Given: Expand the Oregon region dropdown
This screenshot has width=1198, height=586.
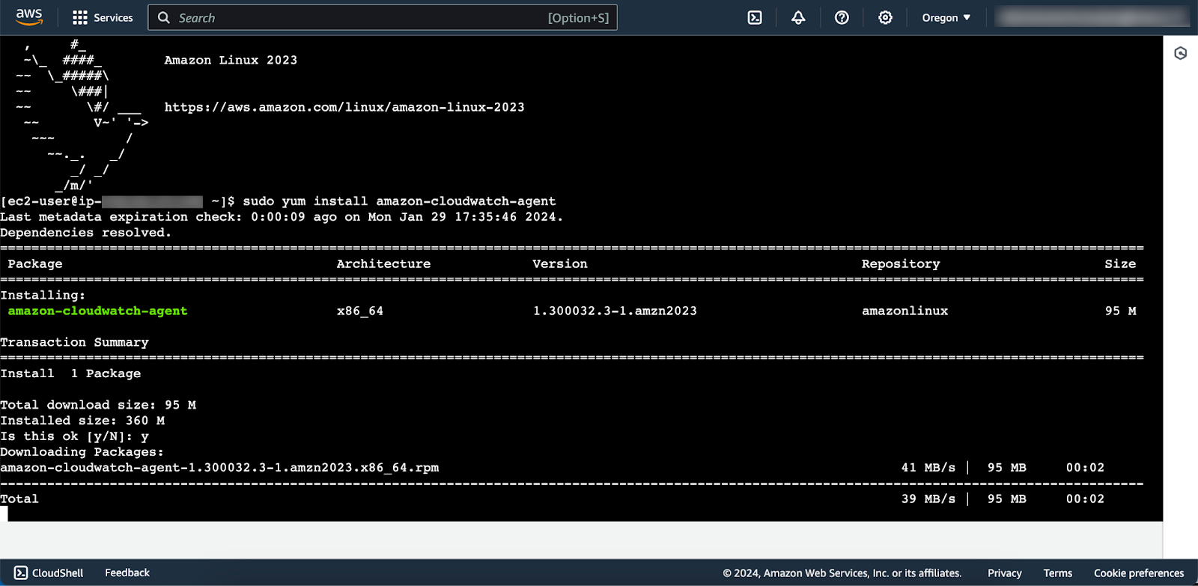Looking at the screenshot, I should tap(946, 17).
